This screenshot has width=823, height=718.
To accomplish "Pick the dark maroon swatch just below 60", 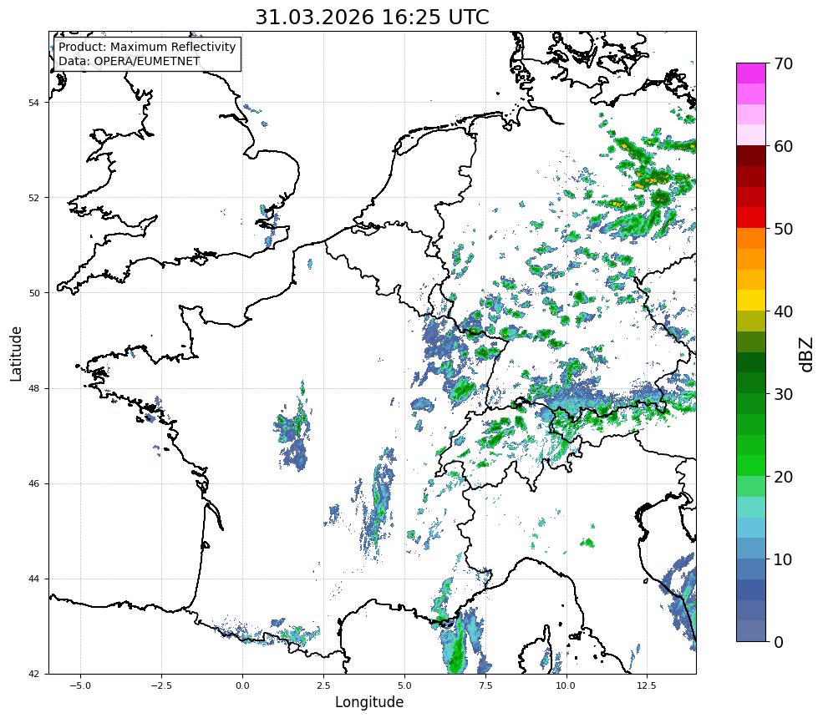I will [x=751, y=156].
